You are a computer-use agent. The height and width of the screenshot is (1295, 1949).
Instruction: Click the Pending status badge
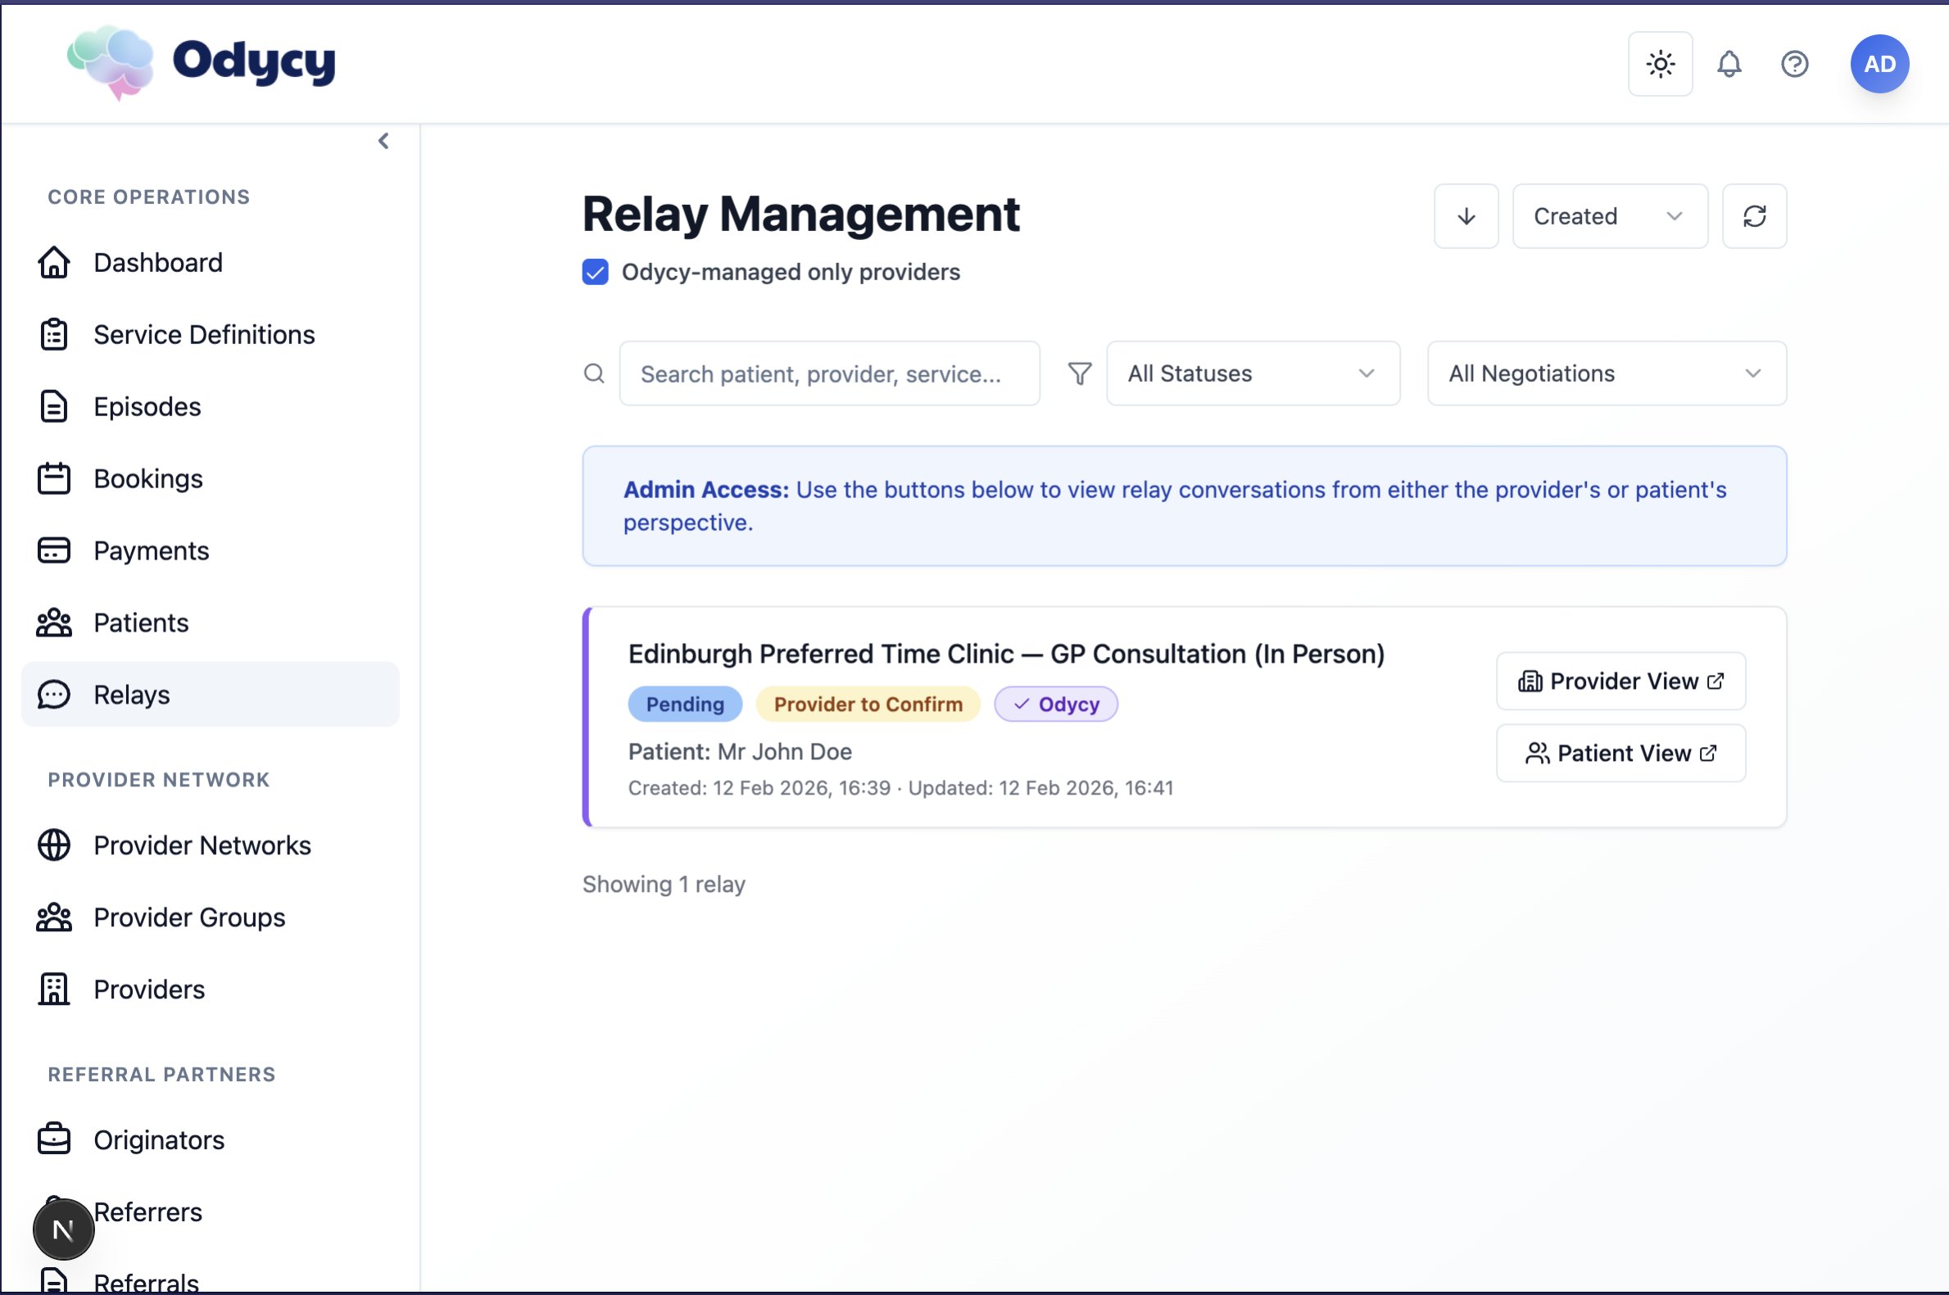[685, 704]
